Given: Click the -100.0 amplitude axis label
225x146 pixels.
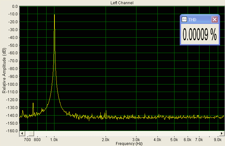Looking at the screenshot, I should pos(12,84).
